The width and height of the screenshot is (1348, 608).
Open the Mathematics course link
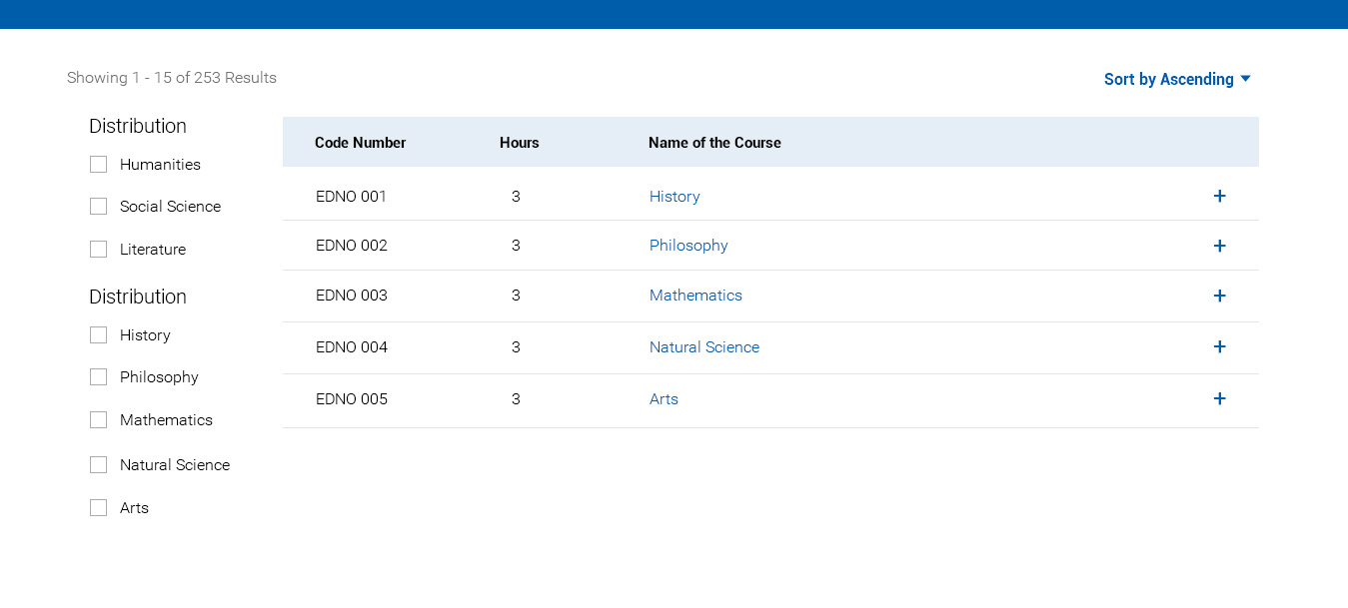695,296
